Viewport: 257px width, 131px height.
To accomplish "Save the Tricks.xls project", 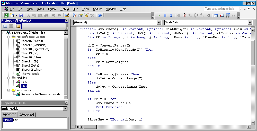I will point(21,15).
